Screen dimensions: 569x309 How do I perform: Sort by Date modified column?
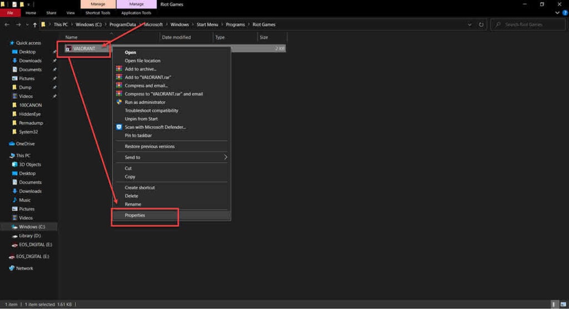point(176,37)
